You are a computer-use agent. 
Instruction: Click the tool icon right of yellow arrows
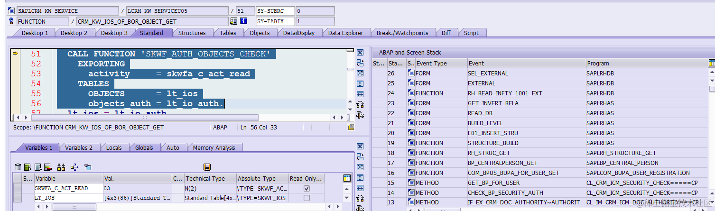tap(88, 167)
